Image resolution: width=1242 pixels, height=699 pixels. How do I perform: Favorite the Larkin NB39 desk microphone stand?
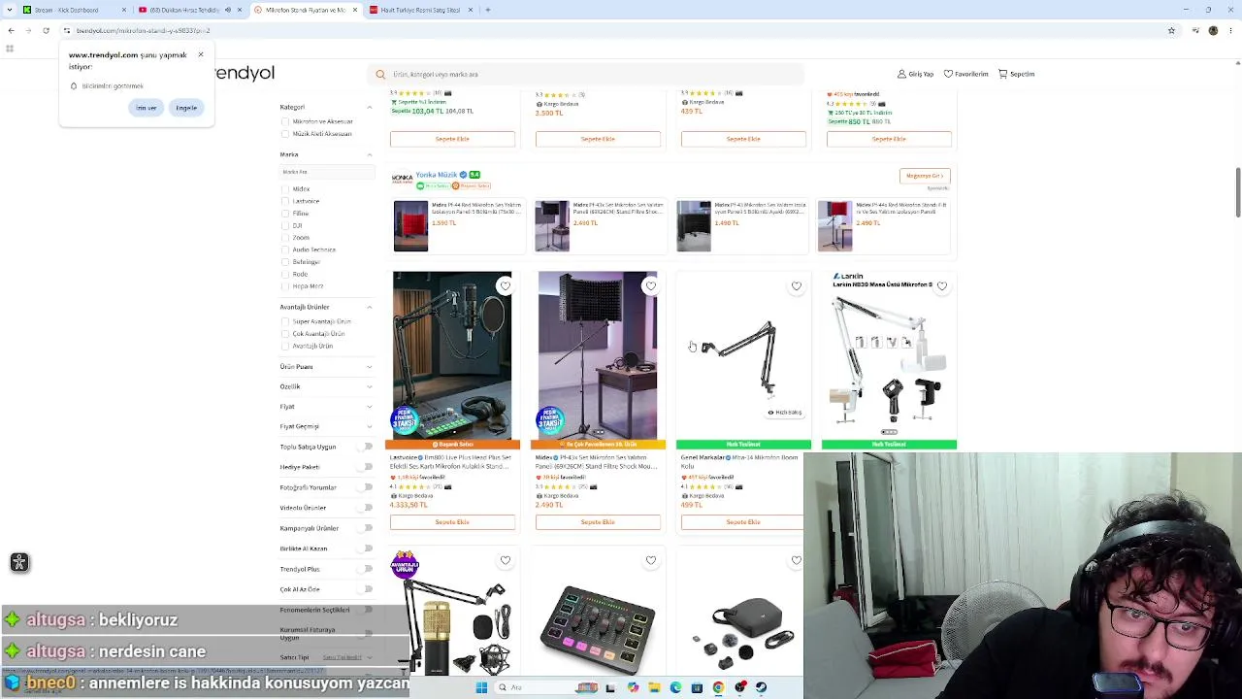coord(941,285)
